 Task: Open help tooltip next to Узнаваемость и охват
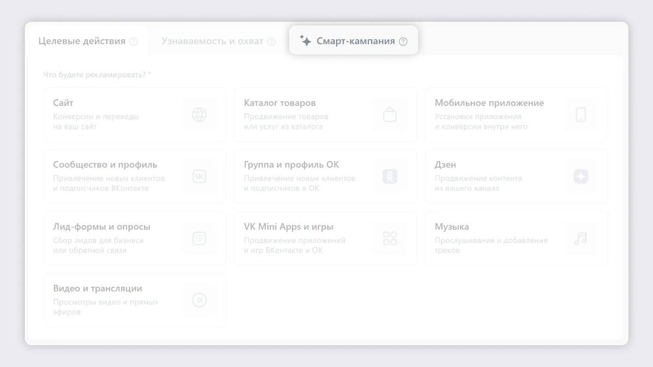pyautogui.click(x=273, y=40)
